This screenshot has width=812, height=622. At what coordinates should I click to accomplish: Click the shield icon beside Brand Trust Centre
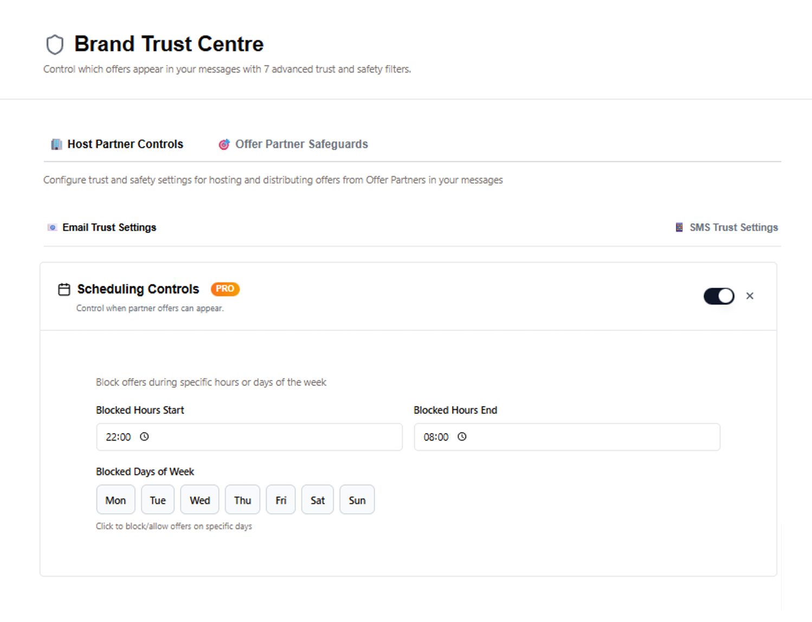[x=55, y=44]
